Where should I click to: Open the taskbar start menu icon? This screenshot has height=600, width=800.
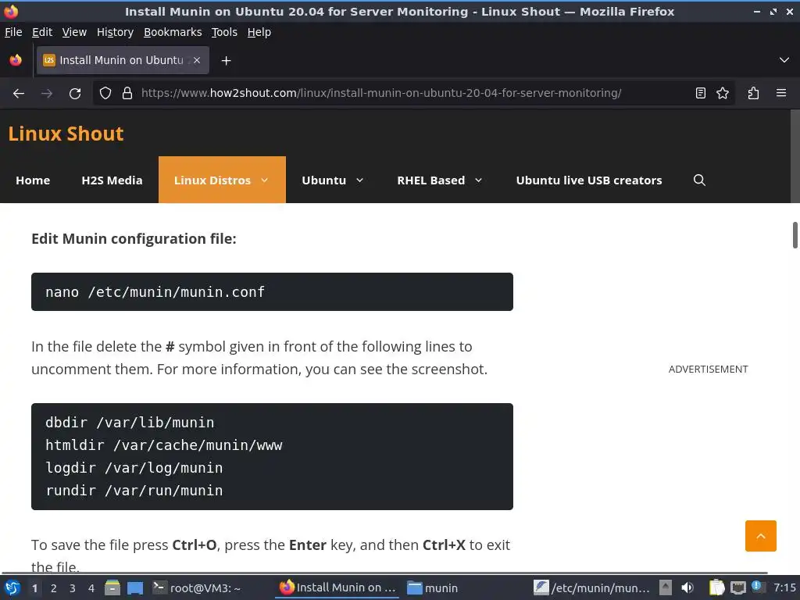point(12,587)
